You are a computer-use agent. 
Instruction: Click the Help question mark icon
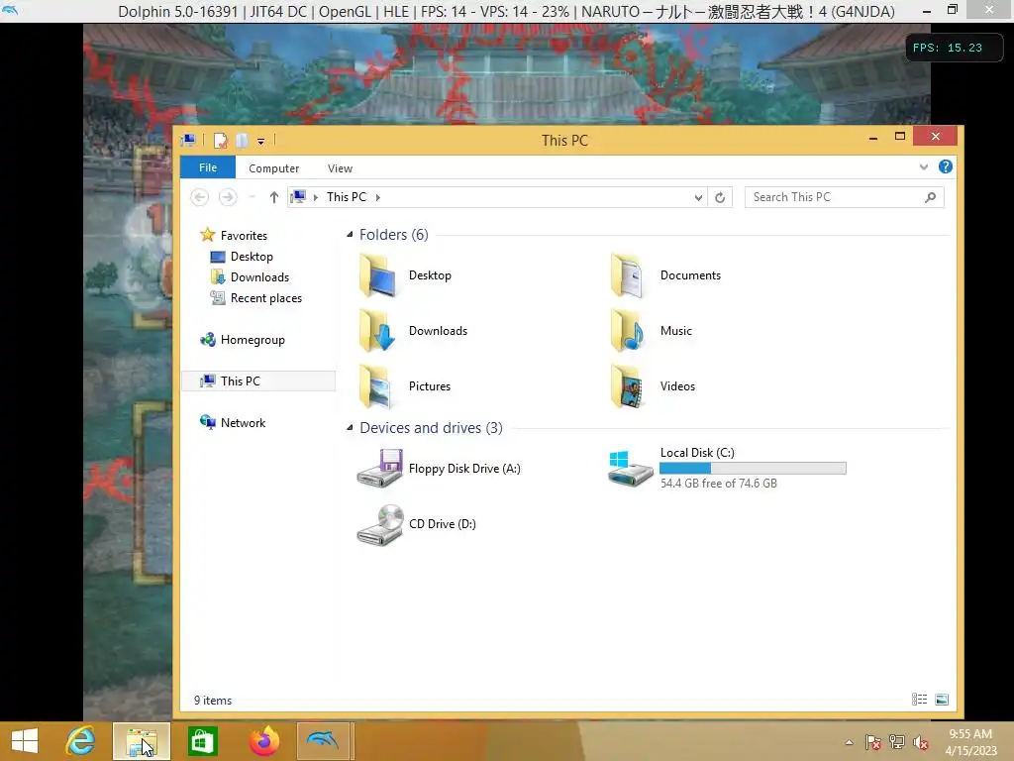click(x=946, y=166)
